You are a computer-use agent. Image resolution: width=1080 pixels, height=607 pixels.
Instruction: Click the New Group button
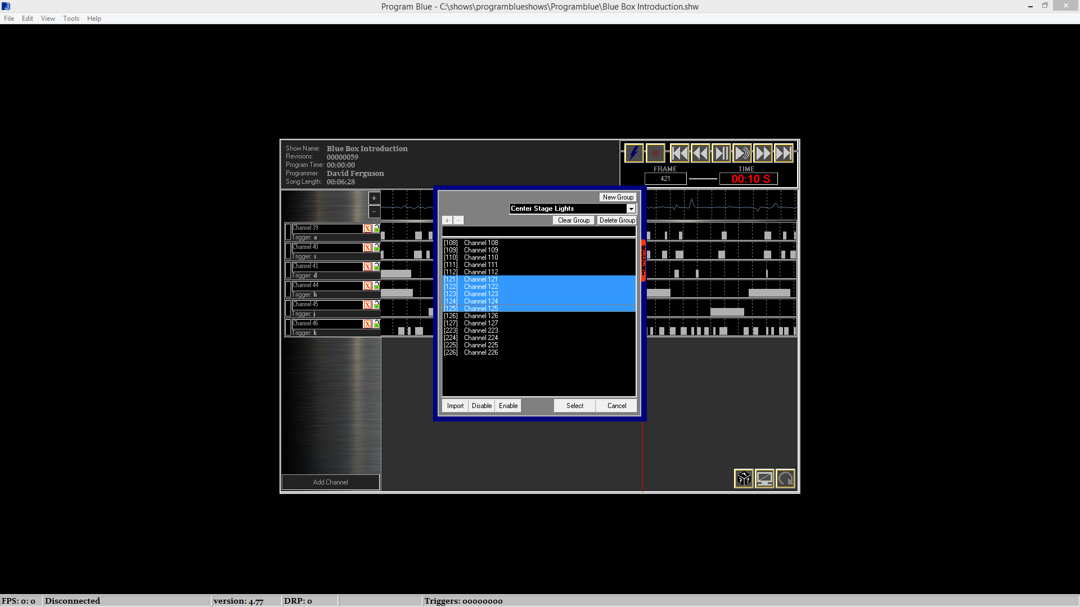618,197
